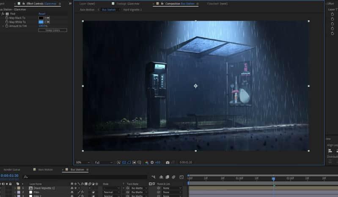Open the 50% magnification dropdown

[82, 162]
